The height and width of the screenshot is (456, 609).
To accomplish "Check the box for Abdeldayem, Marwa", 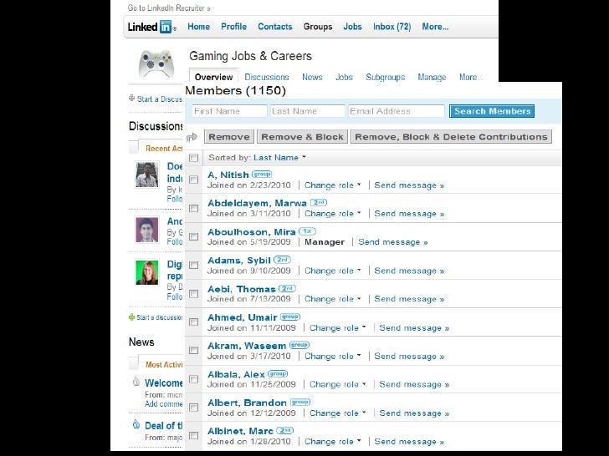I will click(x=193, y=208).
